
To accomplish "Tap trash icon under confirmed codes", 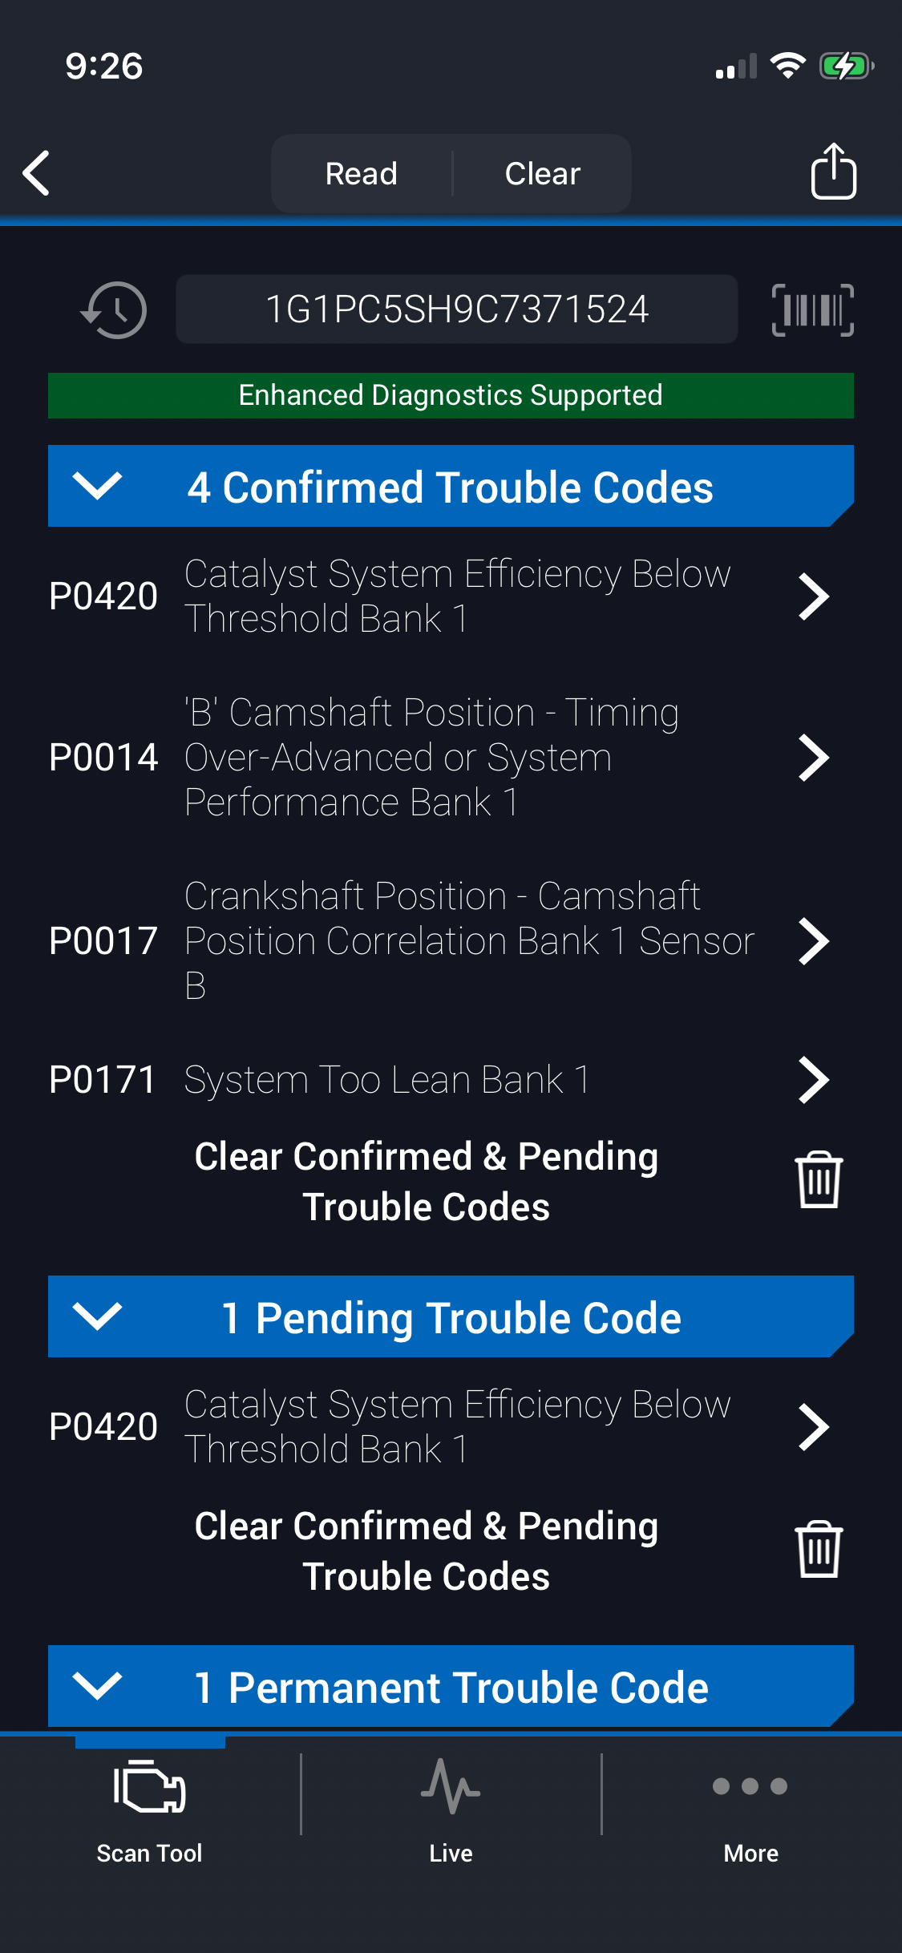I will coord(818,1180).
